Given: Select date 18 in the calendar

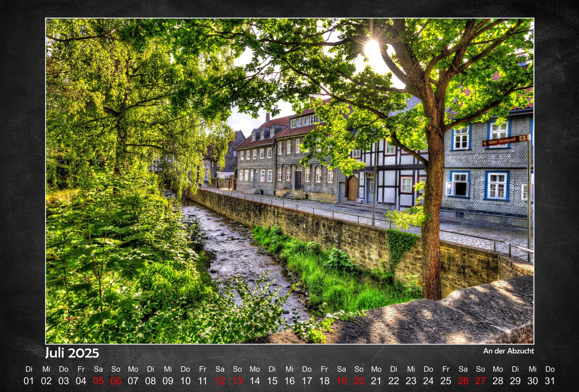Looking at the screenshot, I should pos(324,381).
